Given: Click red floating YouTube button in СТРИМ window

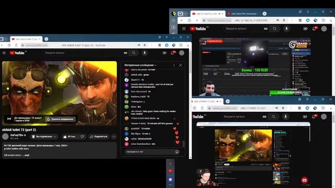Looking at the screenshot, I should coord(305,180).
